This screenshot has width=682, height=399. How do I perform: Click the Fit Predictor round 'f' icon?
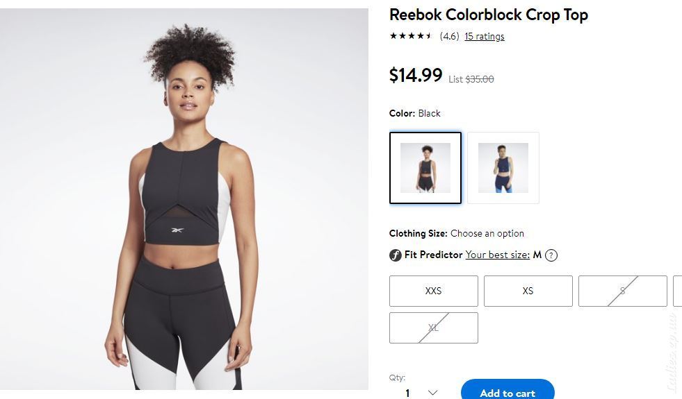pyautogui.click(x=395, y=255)
